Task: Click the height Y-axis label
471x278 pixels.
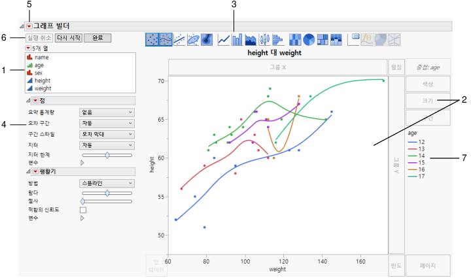Action: [152, 165]
